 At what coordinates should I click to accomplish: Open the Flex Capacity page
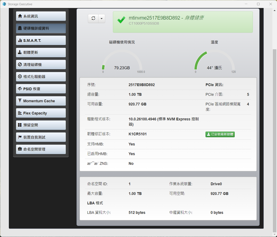(41, 113)
